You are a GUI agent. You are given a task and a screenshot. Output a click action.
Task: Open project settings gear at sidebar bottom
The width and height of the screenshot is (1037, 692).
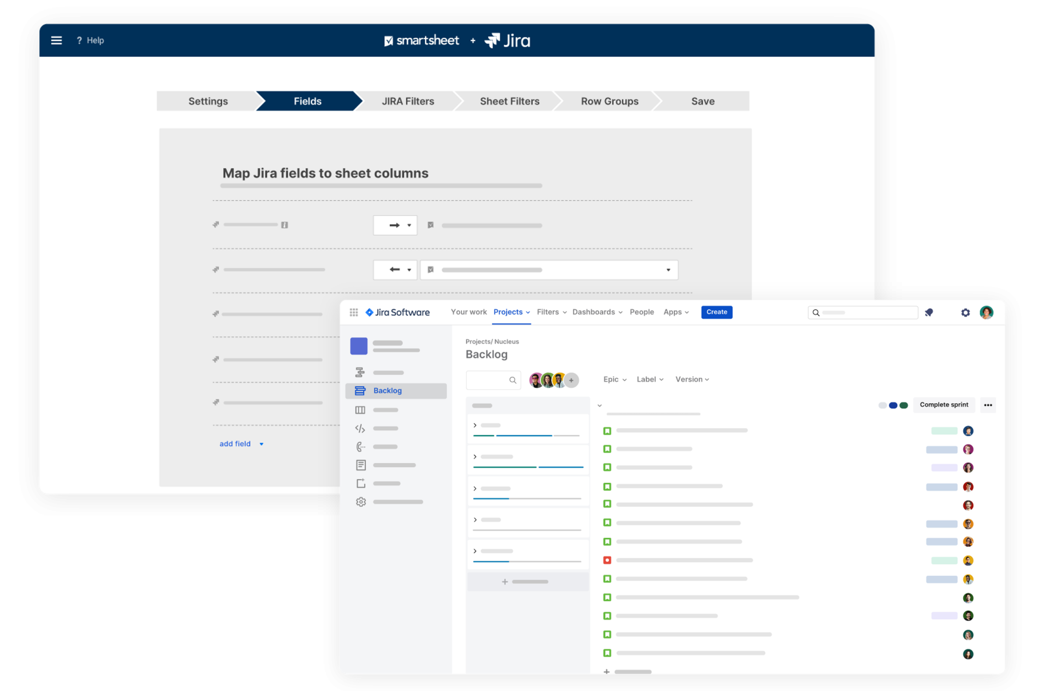click(x=361, y=502)
